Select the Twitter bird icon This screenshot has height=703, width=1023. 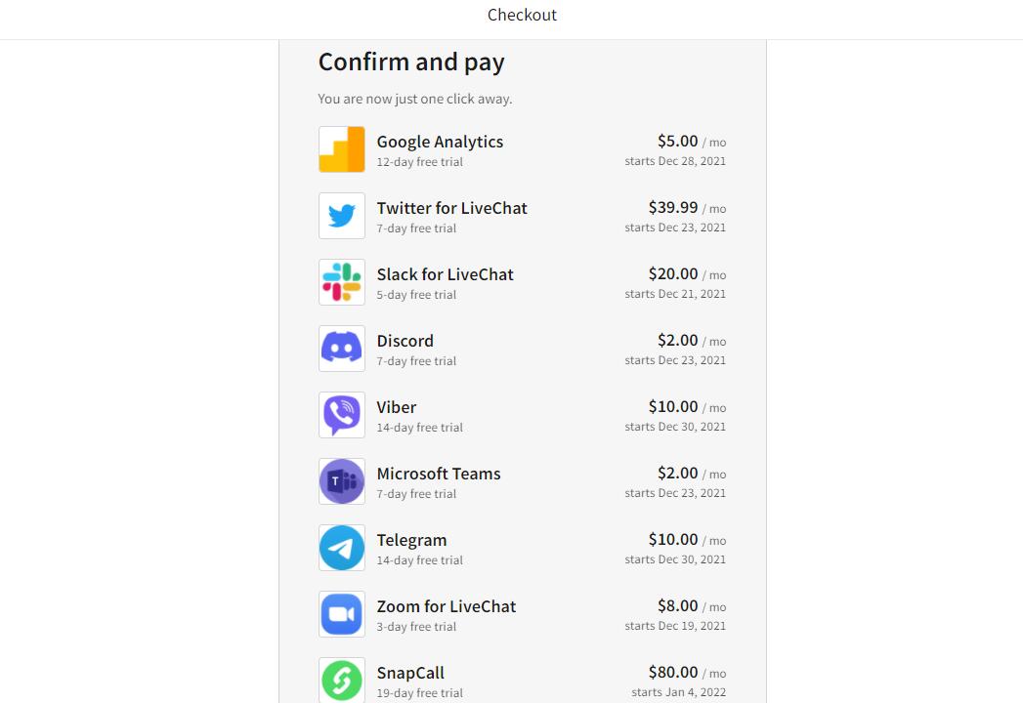point(342,216)
